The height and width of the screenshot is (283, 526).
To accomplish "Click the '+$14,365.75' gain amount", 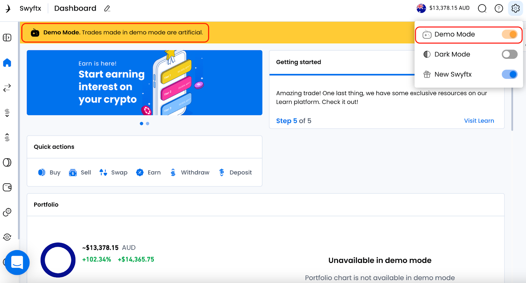I will (136, 260).
